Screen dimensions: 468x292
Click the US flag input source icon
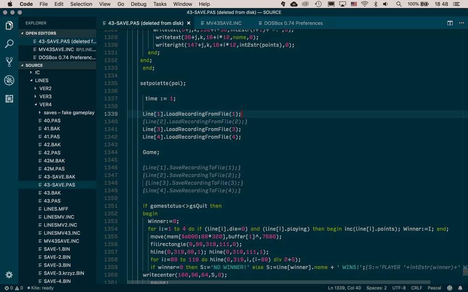(354, 4)
